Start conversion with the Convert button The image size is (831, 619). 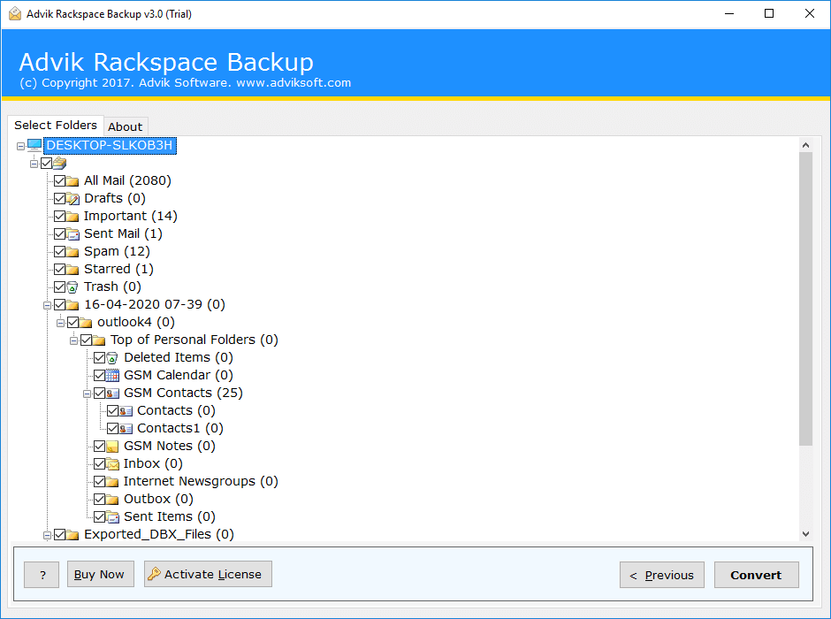[756, 575]
